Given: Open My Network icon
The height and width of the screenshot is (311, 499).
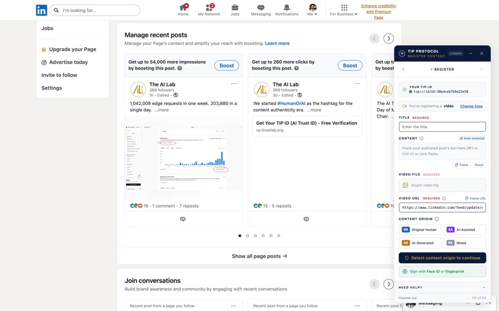Looking at the screenshot, I should (x=209, y=10).
